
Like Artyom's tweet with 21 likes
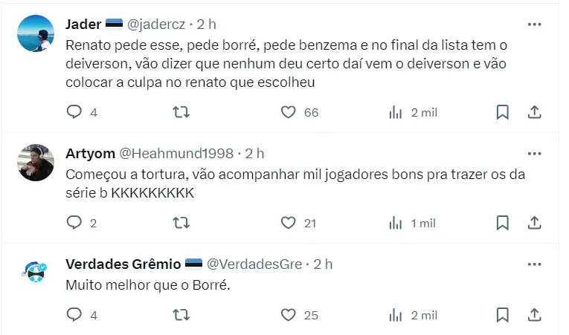pos(289,223)
